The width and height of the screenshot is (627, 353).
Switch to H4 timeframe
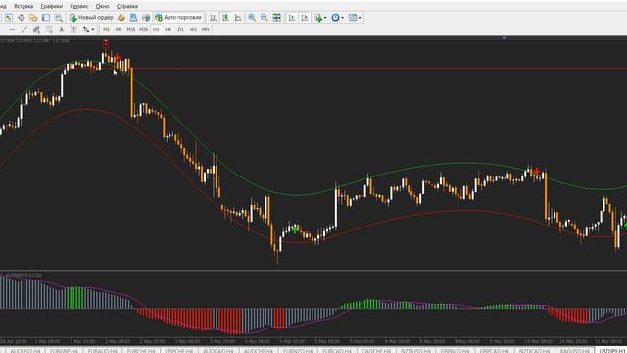pyautogui.click(x=169, y=29)
